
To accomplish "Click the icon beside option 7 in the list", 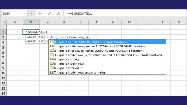I will (x=52, y=72).
